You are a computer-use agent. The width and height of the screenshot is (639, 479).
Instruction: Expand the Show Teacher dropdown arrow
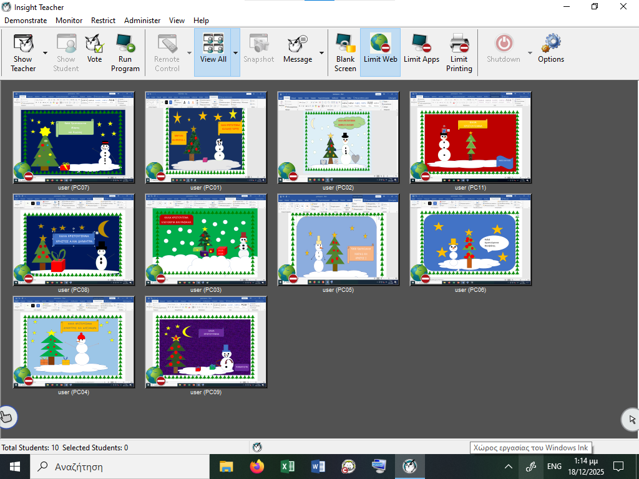46,53
